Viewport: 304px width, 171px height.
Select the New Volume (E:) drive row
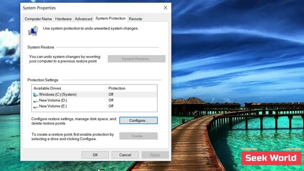[95, 106]
